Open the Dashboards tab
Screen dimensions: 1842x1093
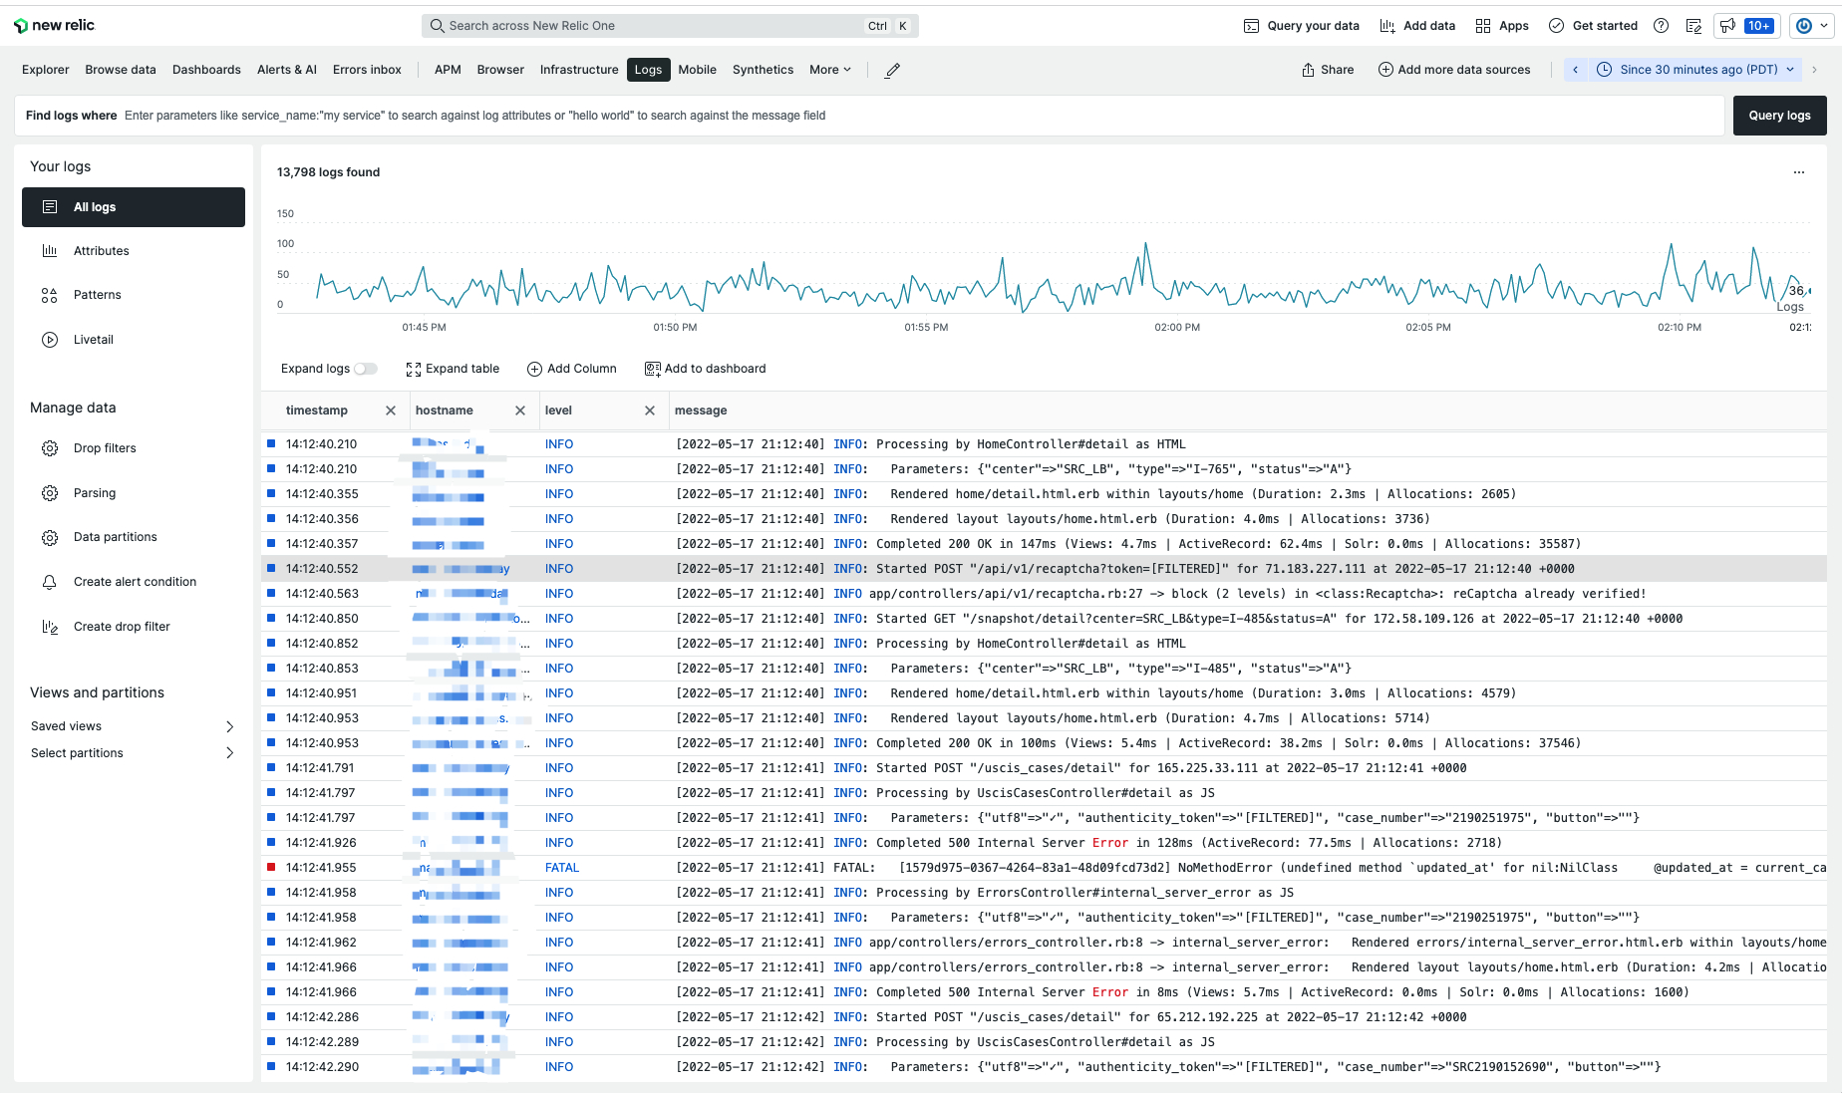pos(206,70)
